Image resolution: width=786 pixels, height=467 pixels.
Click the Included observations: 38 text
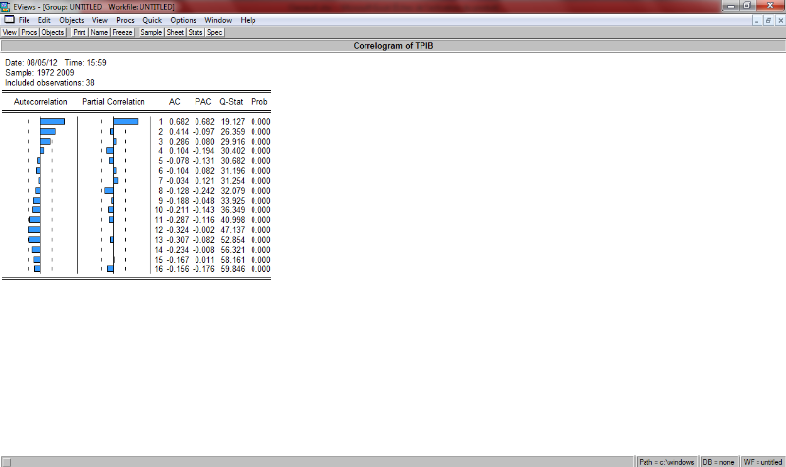click(50, 83)
